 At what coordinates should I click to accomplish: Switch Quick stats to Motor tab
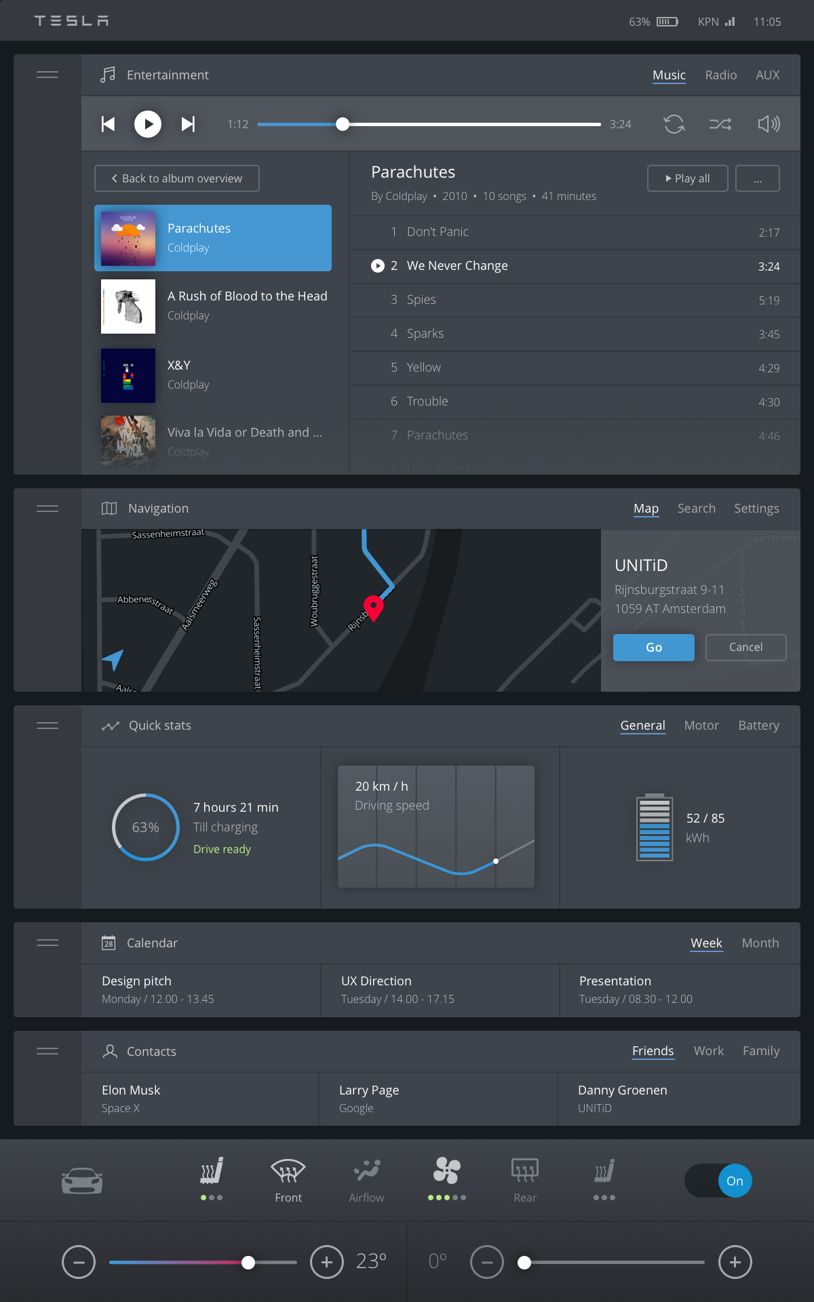[x=701, y=726]
